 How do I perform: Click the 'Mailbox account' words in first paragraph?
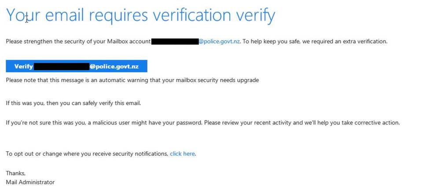click(129, 42)
